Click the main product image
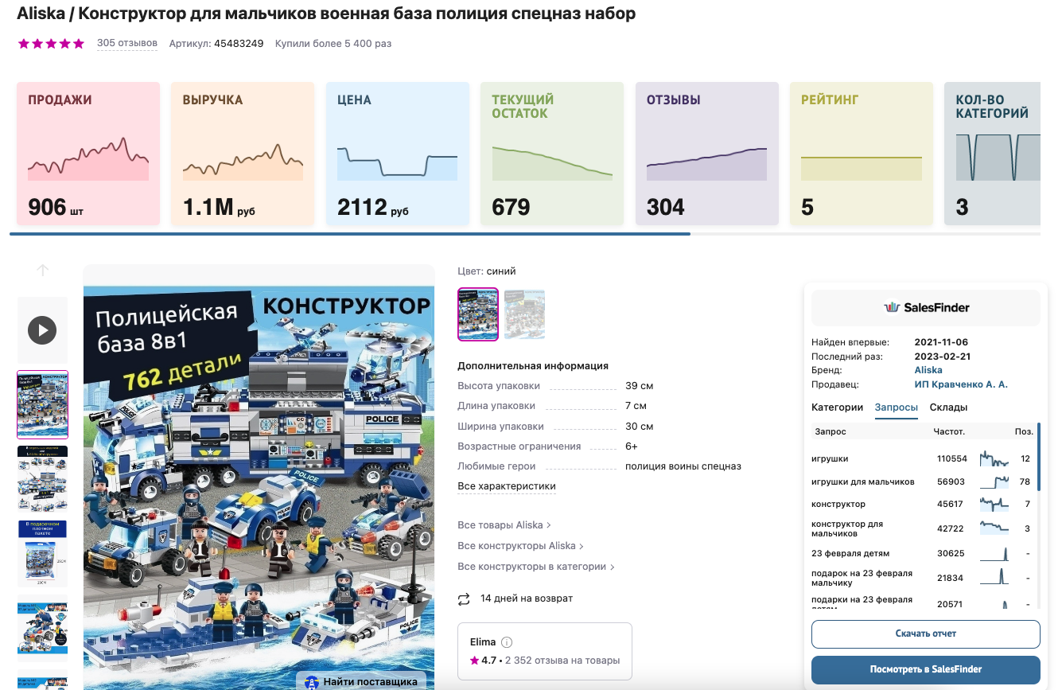The image size is (1062, 690). click(x=259, y=478)
